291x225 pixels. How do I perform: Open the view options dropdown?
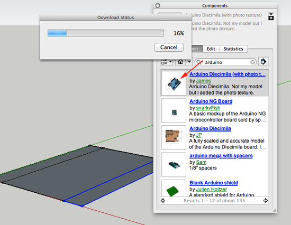point(167,62)
